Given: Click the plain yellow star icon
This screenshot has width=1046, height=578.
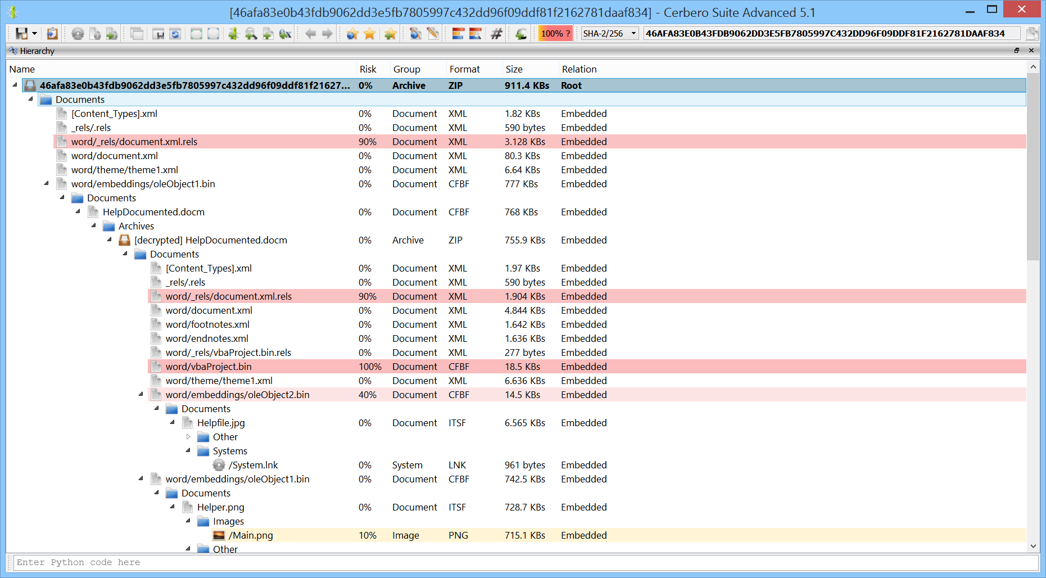Looking at the screenshot, I should point(369,34).
